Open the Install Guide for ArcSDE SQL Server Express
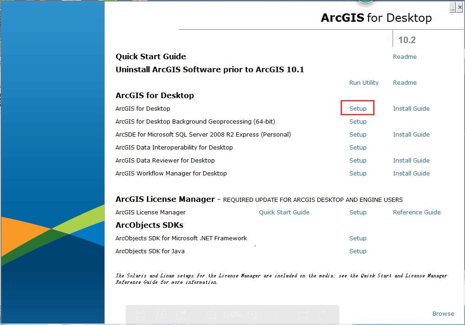 coord(411,135)
